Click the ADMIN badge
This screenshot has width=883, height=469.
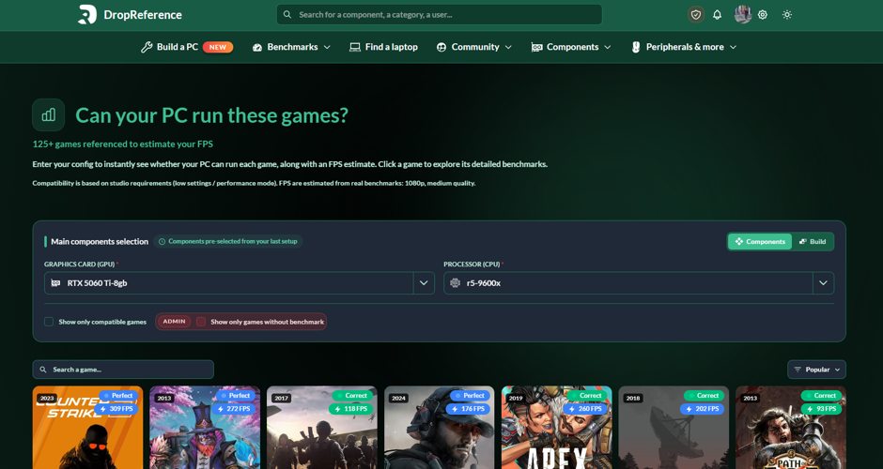pos(175,322)
